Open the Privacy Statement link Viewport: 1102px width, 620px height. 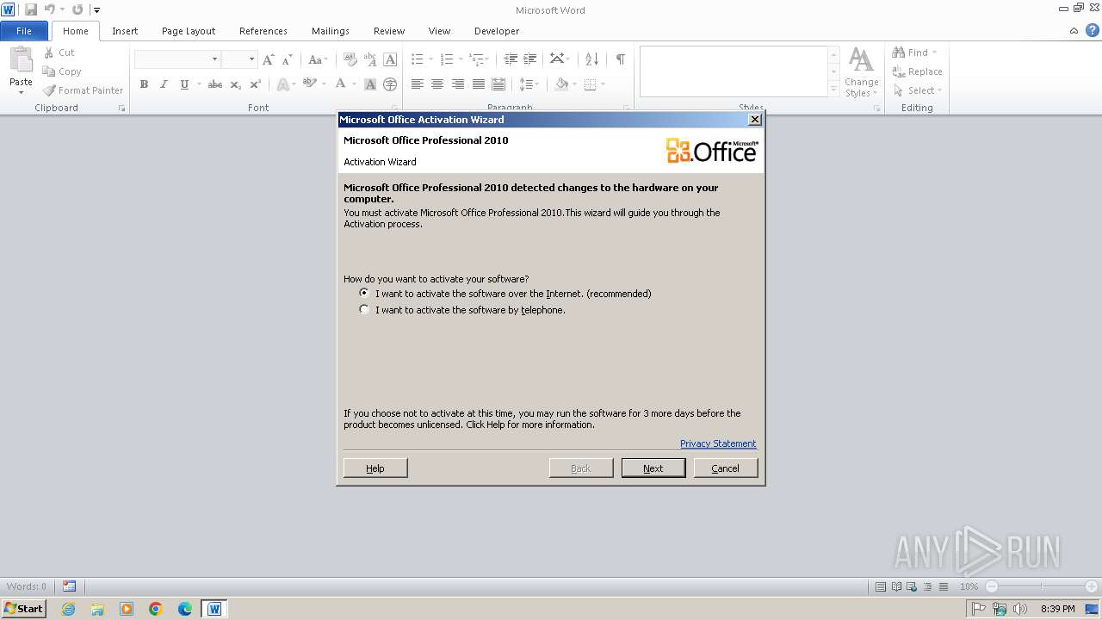718,443
